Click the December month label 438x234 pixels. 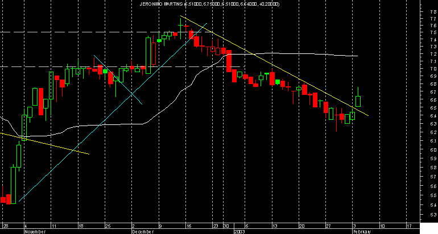tap(143, 232)
